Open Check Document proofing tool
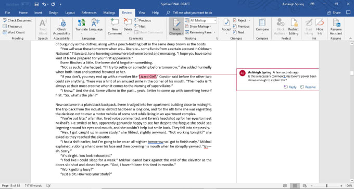Image resolution: width=354 pixels, height=189 pixels. 17,20
